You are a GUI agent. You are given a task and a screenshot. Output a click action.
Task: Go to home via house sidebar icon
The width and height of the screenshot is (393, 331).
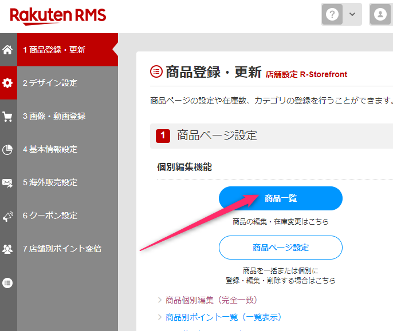tap(7, 50)
